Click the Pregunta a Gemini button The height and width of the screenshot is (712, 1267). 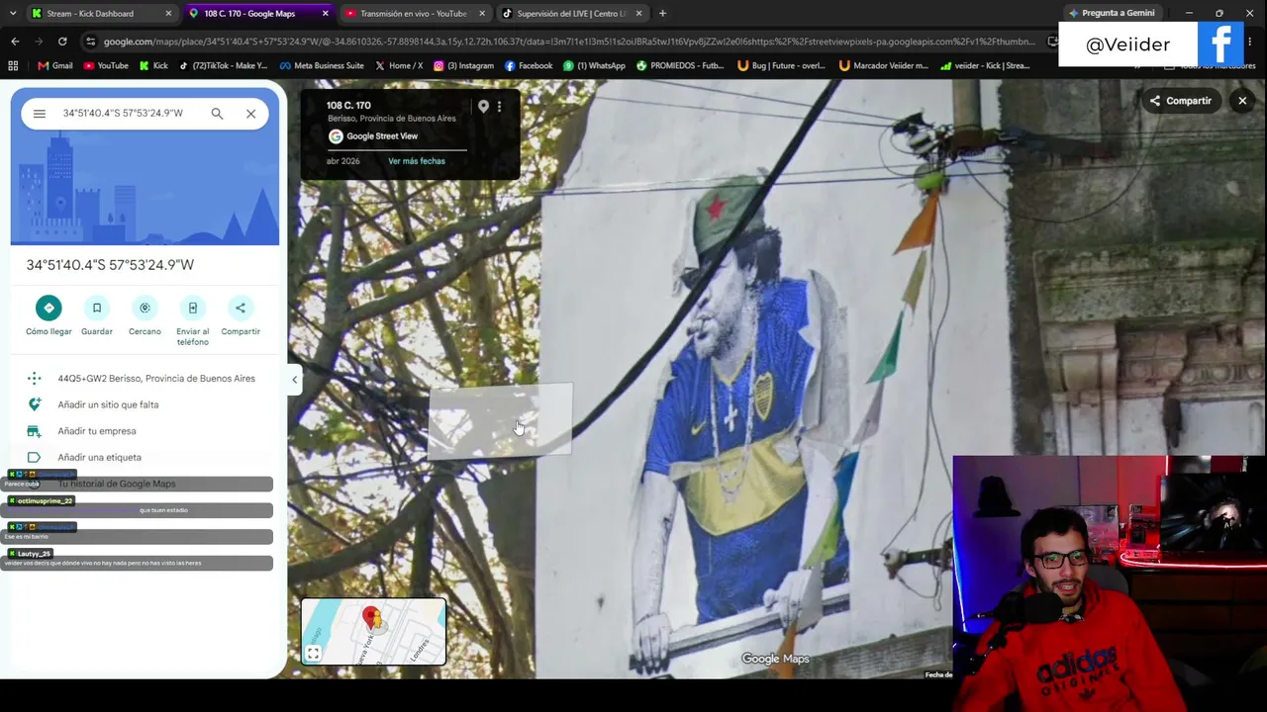click(x=1111, y=14)
